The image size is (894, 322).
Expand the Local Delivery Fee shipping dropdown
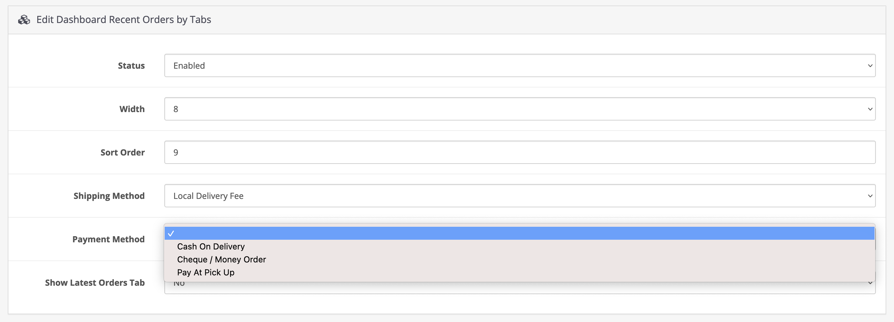pyautogui.click(x=519, y=196)
